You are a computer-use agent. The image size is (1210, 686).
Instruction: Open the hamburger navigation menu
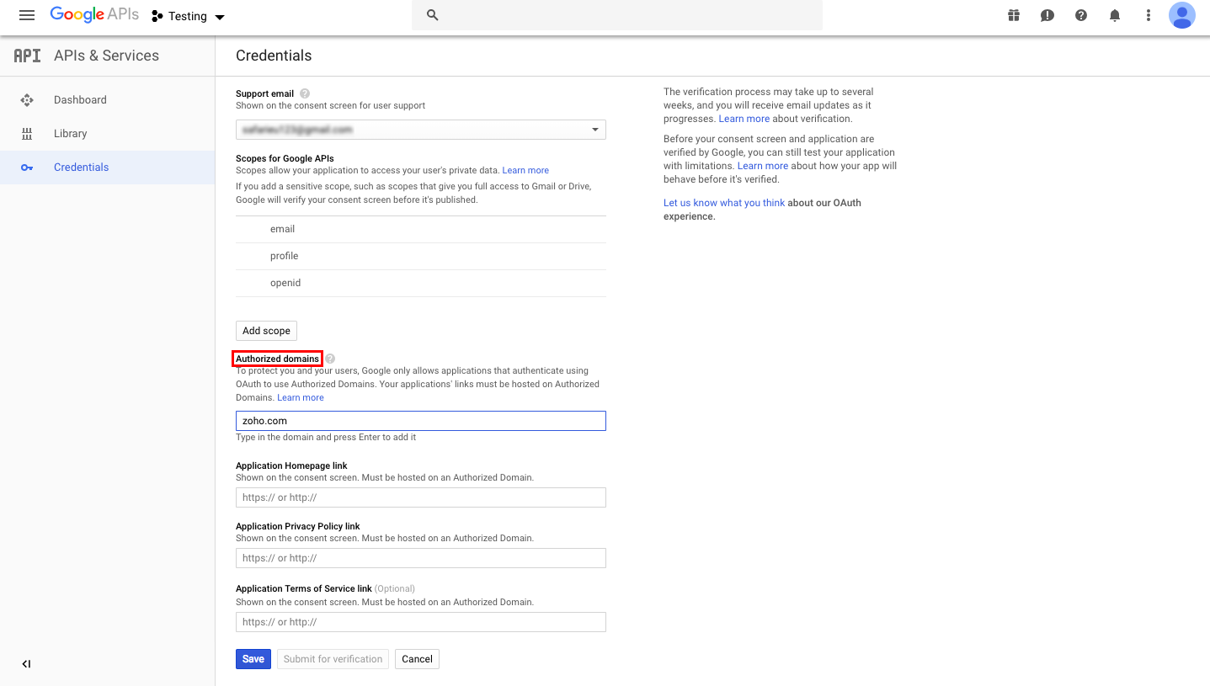tap(26, 16)
